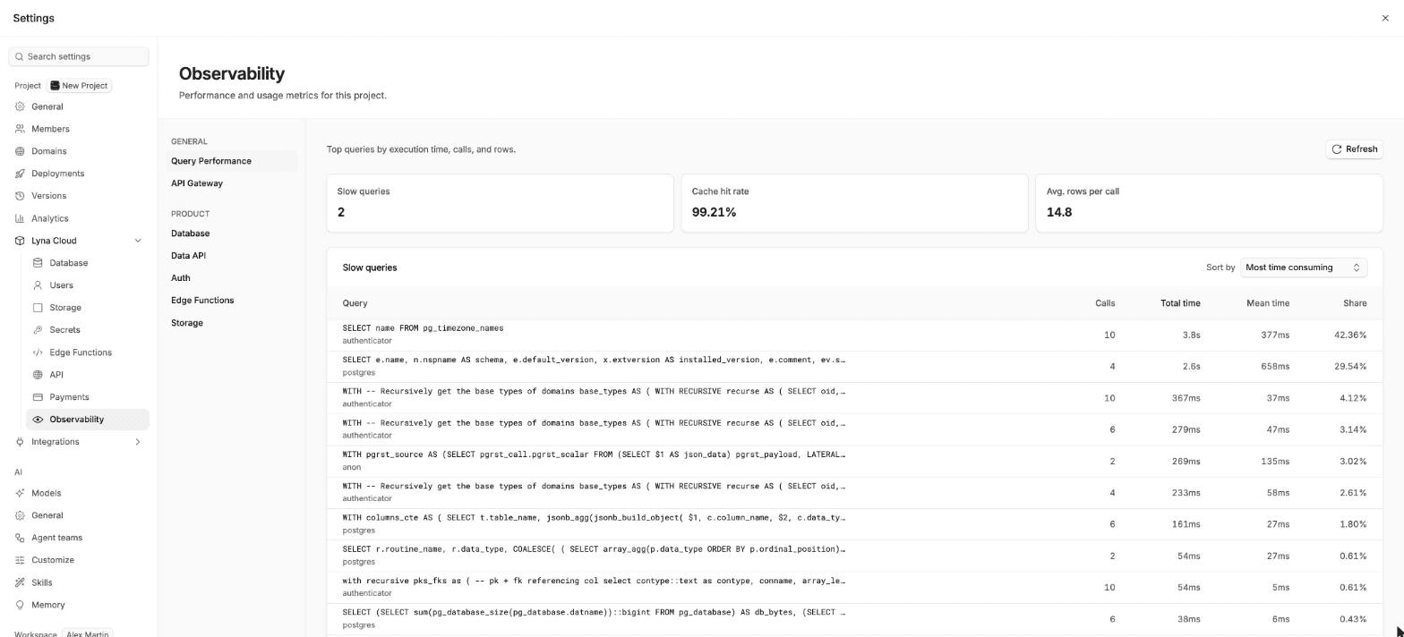Sort by the Calls column header
Image resolution: width=1404 pixels, height=637 pixels.
point(1105,303)
